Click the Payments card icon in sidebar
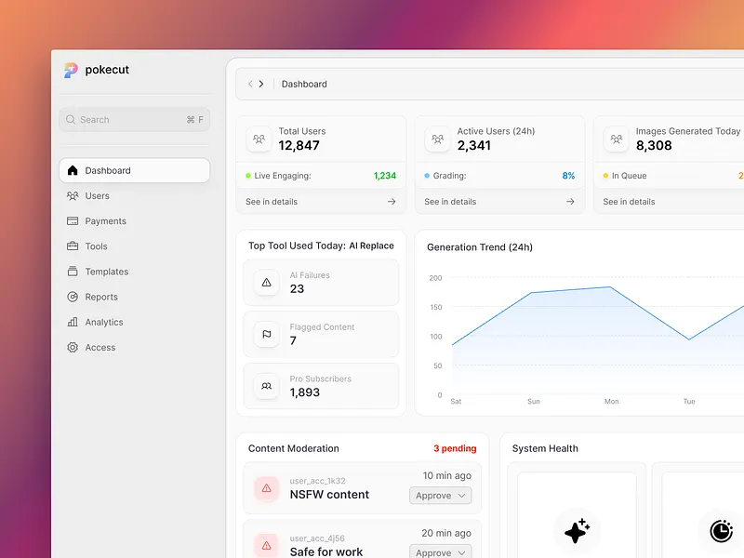This screenshot has width=744, height=558. point(72,221)
